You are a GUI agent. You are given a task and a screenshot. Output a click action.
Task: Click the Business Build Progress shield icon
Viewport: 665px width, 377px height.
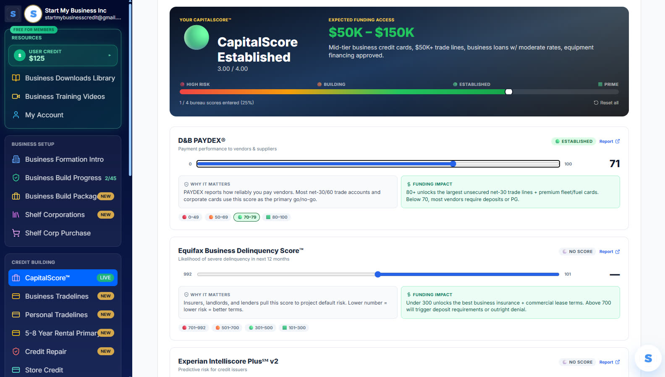(x=16, y=178)
